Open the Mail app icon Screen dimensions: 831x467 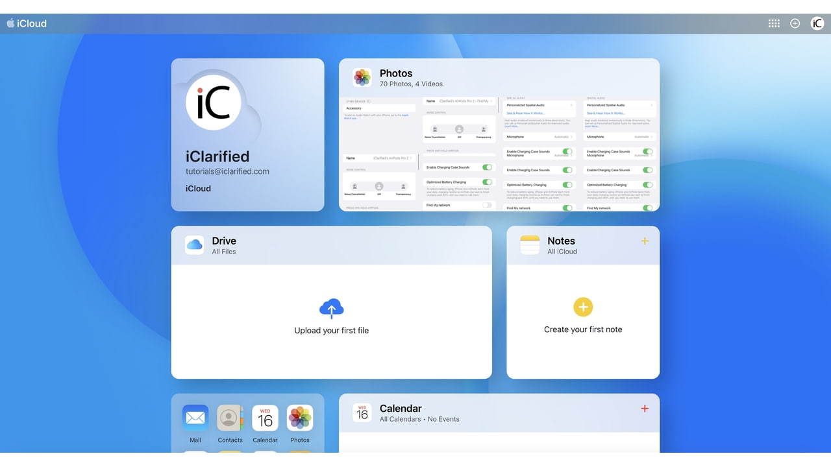[195, 418]
